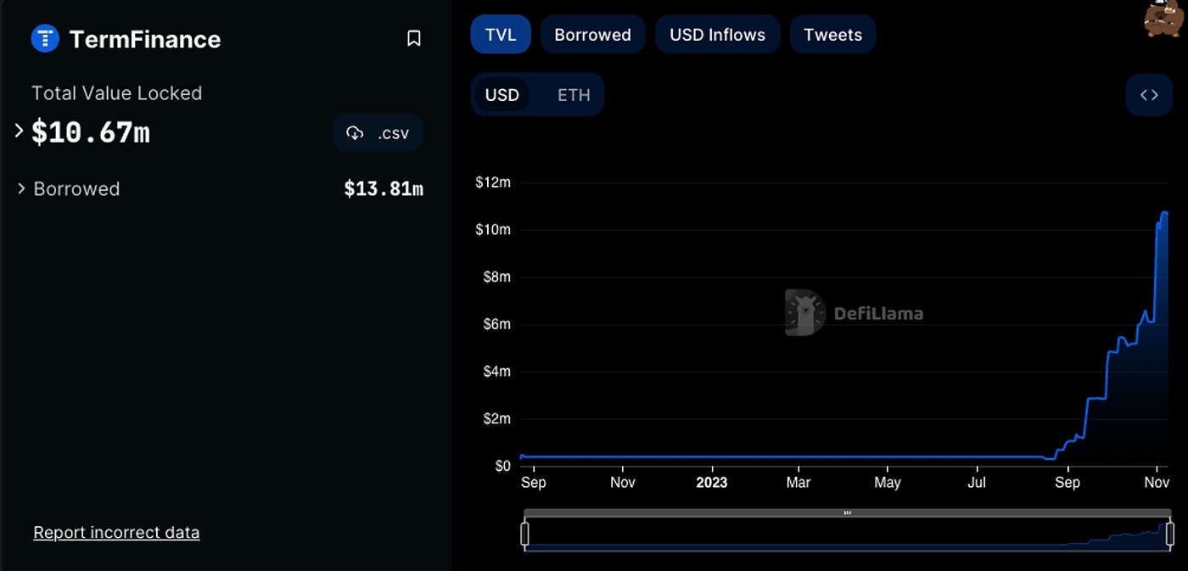Image resolution: width=1188 pixels, height=571 pixels.
Task: Download the TVL data as .csv
Action: [378, 132]
